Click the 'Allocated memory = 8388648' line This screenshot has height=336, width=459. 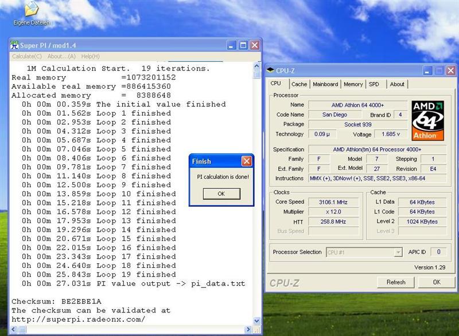pos(91,96)
